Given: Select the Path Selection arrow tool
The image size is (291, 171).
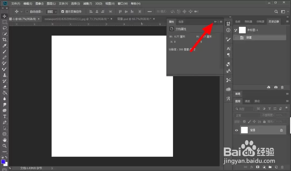Looking at the screenshot, I should coord(5,128).
